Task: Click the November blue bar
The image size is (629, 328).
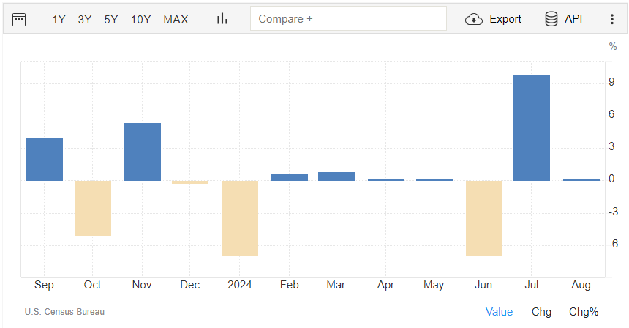Action: (x=143, y=152)
